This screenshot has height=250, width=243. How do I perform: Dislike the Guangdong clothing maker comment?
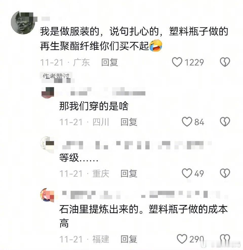(x=225, y=62)
